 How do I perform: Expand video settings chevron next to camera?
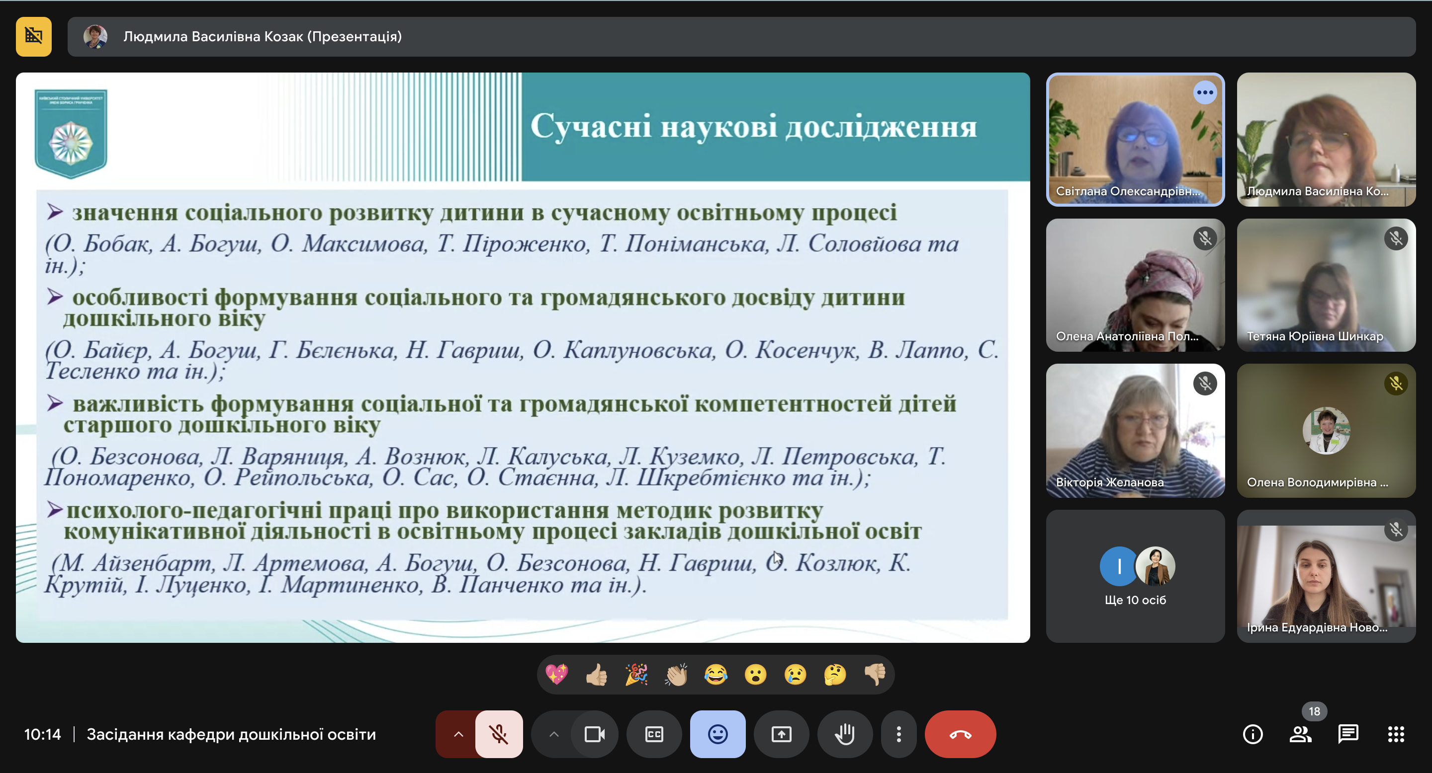[x=554, y=734]
